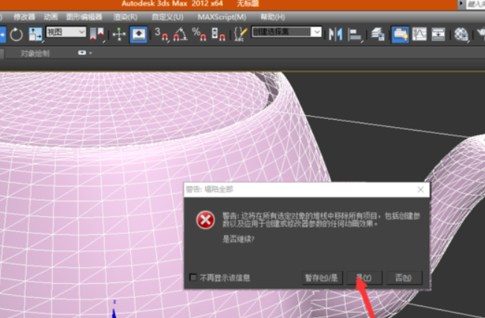This screenshot has width=485, height=318.
Task: Toggle the Angle Snap button
Action: (179, 34)
